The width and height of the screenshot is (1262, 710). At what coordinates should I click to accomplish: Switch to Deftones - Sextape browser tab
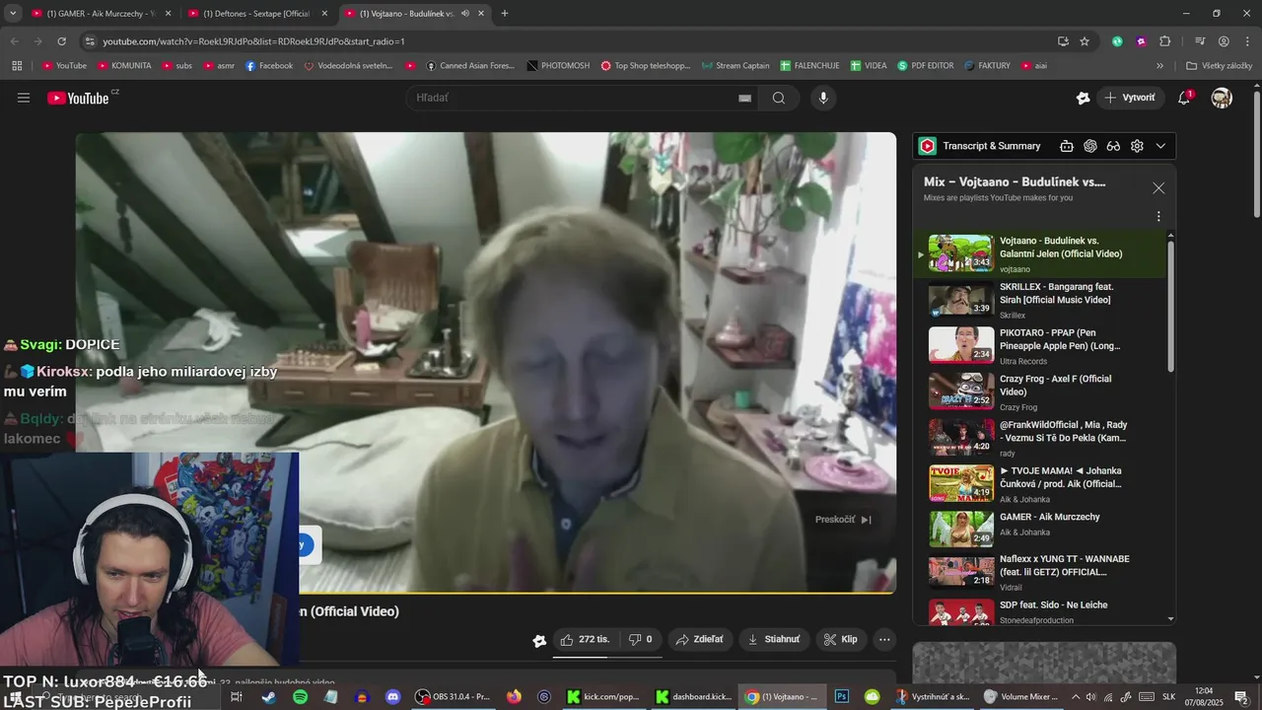(254, 14)
